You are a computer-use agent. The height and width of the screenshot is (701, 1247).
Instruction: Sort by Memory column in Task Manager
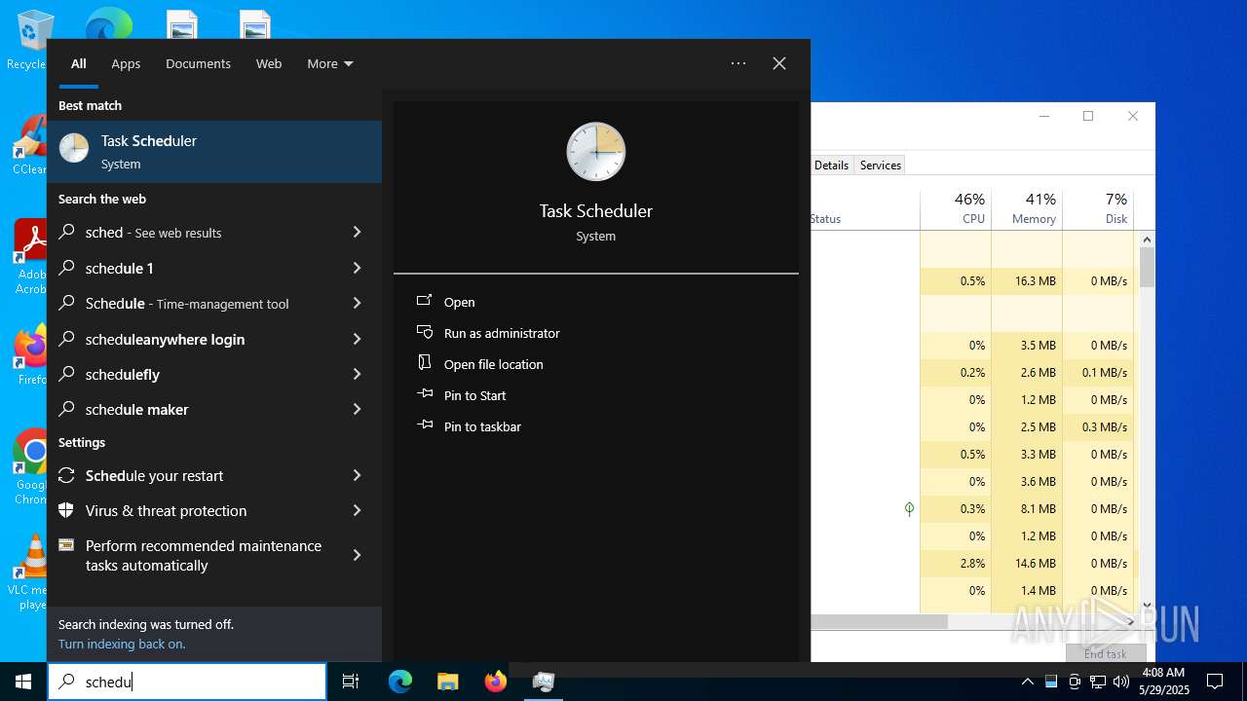(1027, 208)
